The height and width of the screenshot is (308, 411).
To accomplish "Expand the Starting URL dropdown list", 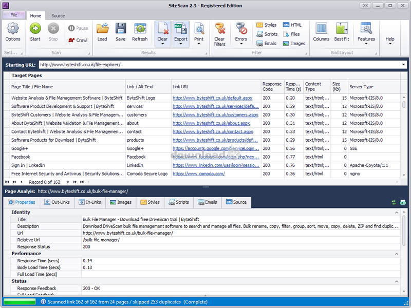I will (403, 65).
